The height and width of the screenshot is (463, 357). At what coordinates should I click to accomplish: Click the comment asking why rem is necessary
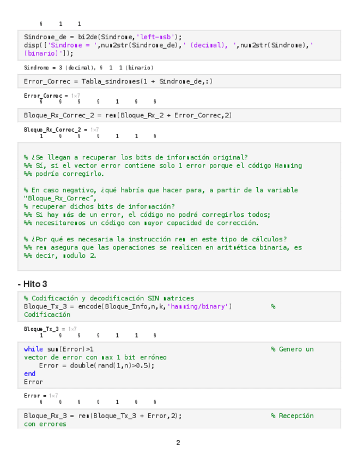[x=155, y=239]
